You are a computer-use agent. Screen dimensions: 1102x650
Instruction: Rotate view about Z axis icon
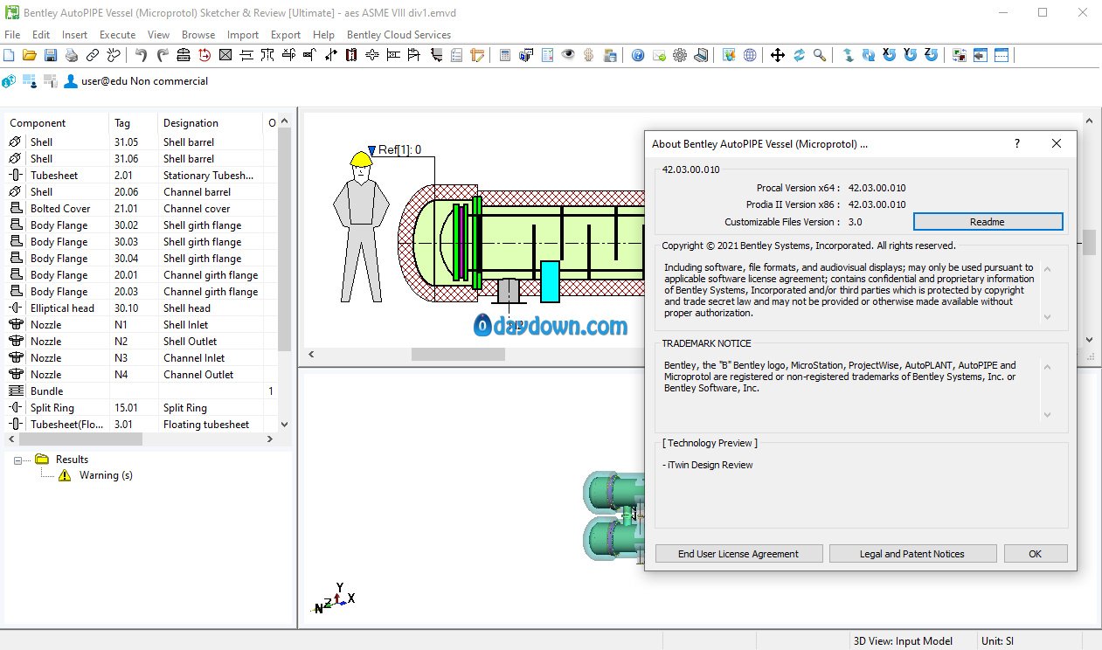coord(932,55)
